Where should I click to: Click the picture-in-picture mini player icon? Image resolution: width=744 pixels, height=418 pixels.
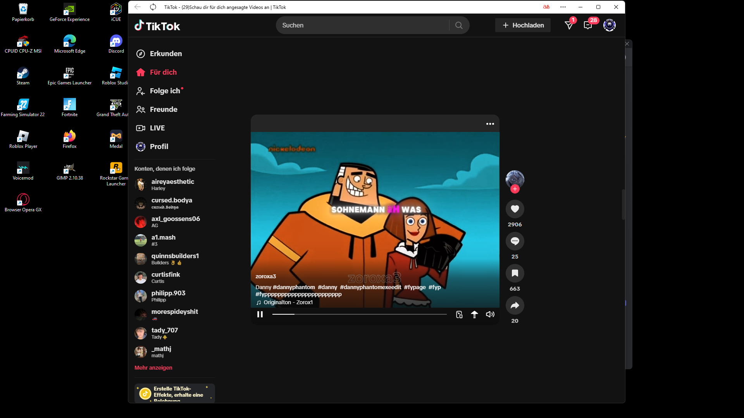(x=459, y=314)
